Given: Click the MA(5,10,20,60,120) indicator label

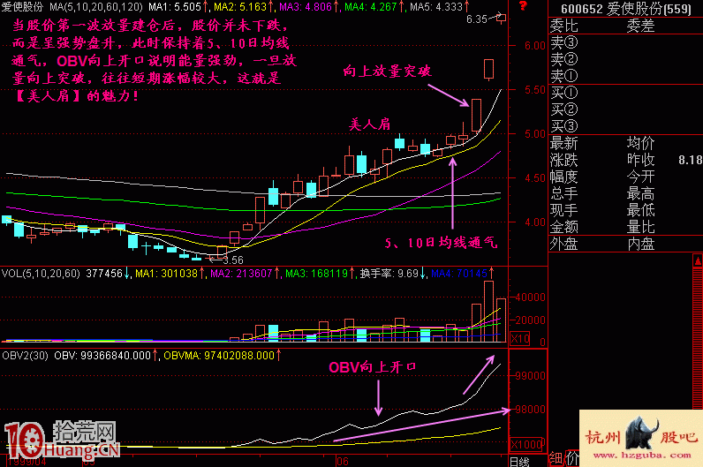Looking at the screenshot, I should pos(96,7).
